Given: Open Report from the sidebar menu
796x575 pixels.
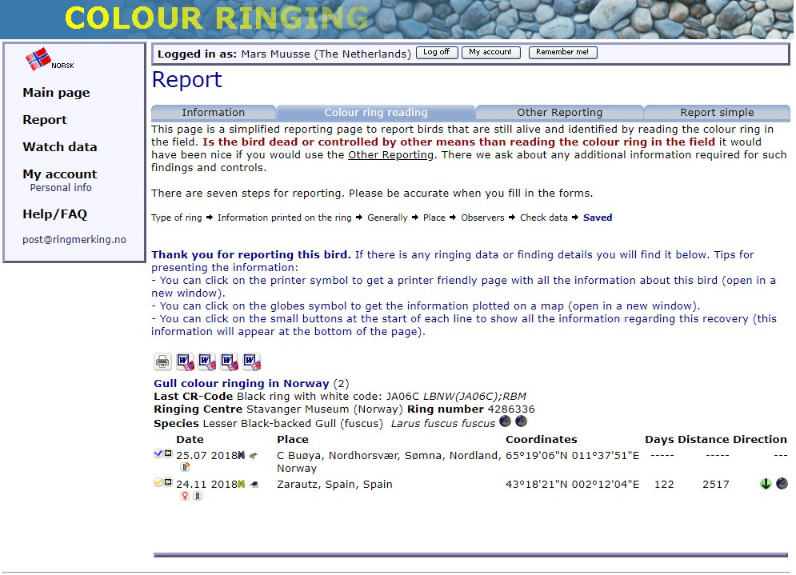Looking at the screenshot, I should [45, 120].
